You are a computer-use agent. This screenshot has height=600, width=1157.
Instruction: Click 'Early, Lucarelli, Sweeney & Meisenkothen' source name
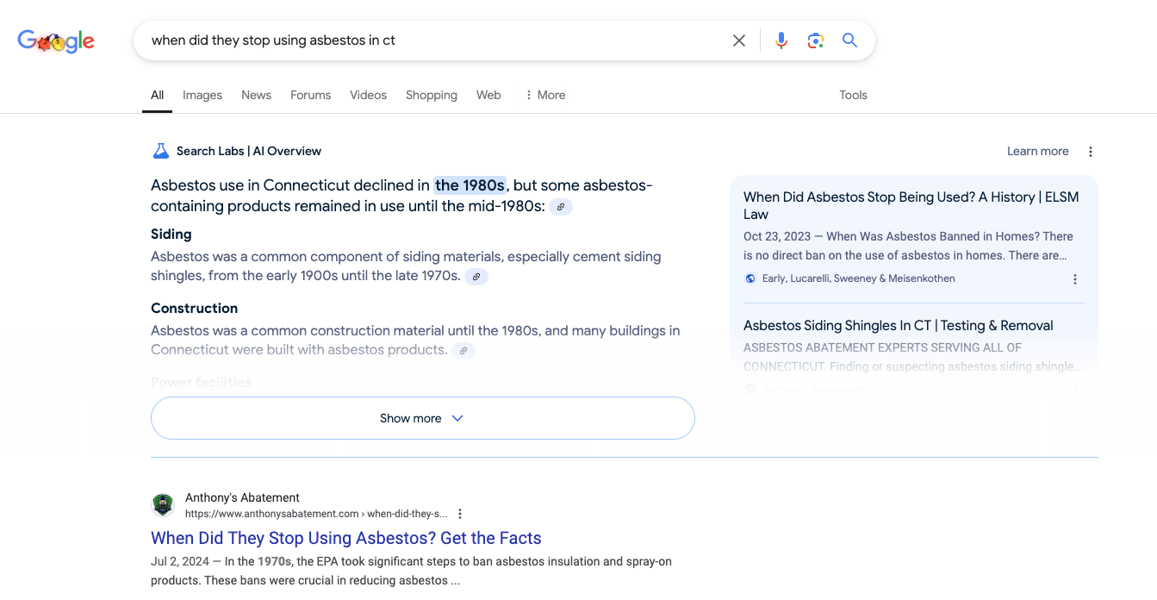pos(859,278)
